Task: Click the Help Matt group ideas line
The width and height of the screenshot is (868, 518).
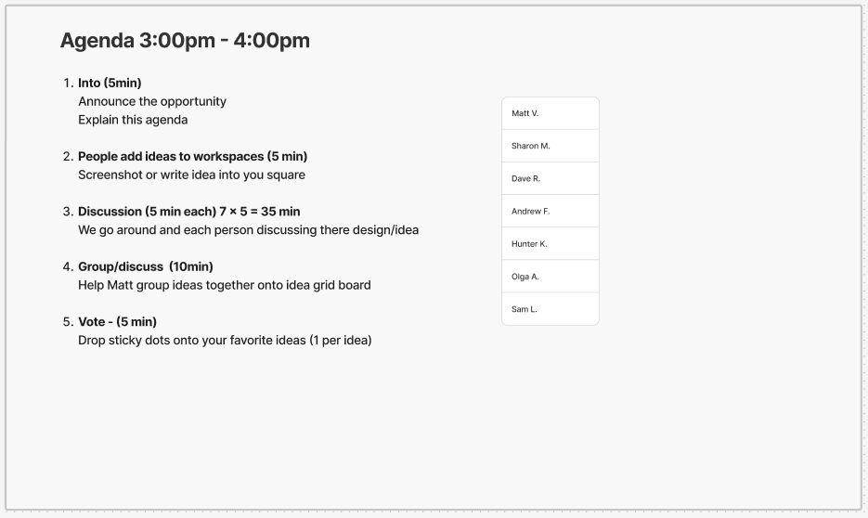Action: pyautogui.click(x=225, y=285)
